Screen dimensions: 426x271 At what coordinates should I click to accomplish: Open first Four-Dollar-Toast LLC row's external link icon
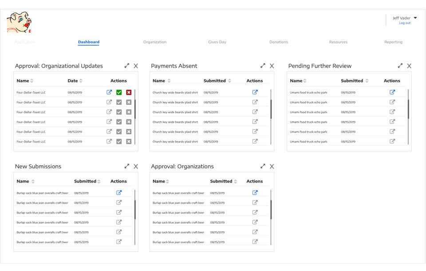(x=109, y=92)
